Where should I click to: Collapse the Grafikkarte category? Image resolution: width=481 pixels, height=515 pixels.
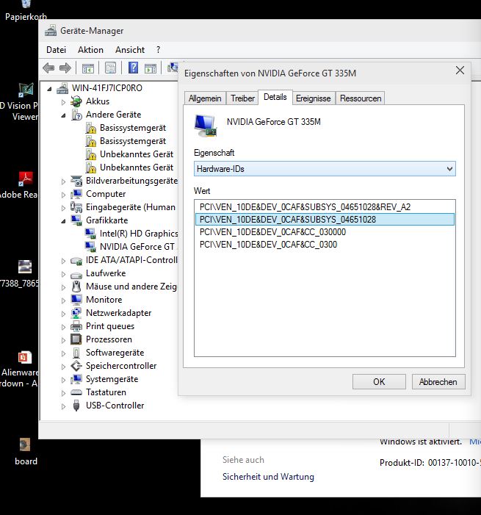point(63,221)
